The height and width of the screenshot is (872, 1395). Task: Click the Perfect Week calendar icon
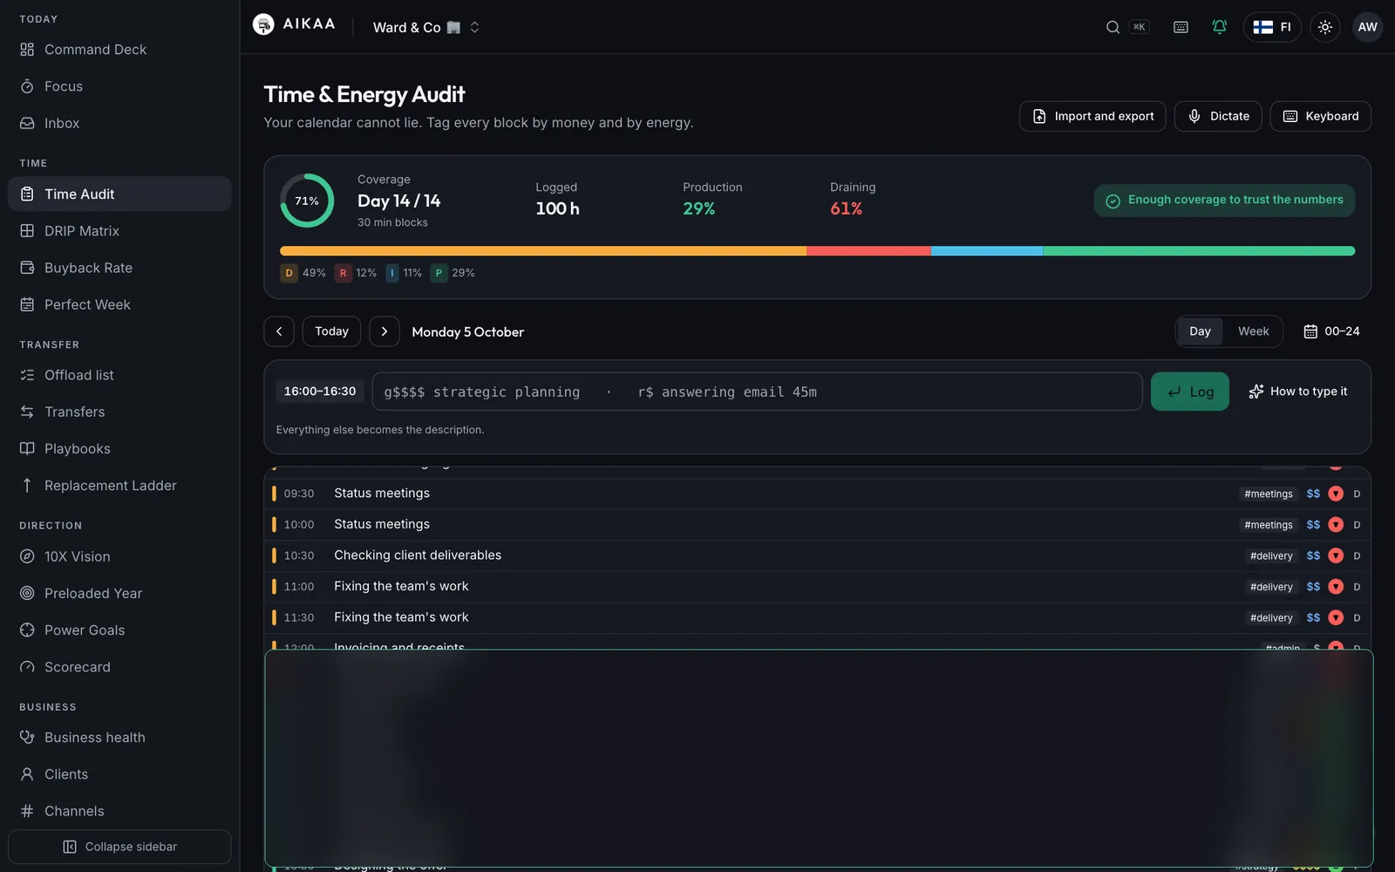click(27, 304)
